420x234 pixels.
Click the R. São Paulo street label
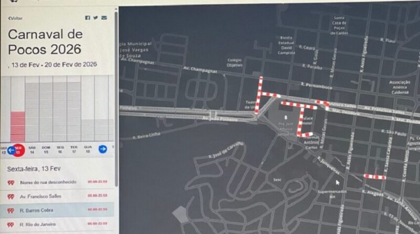[394, 133]
